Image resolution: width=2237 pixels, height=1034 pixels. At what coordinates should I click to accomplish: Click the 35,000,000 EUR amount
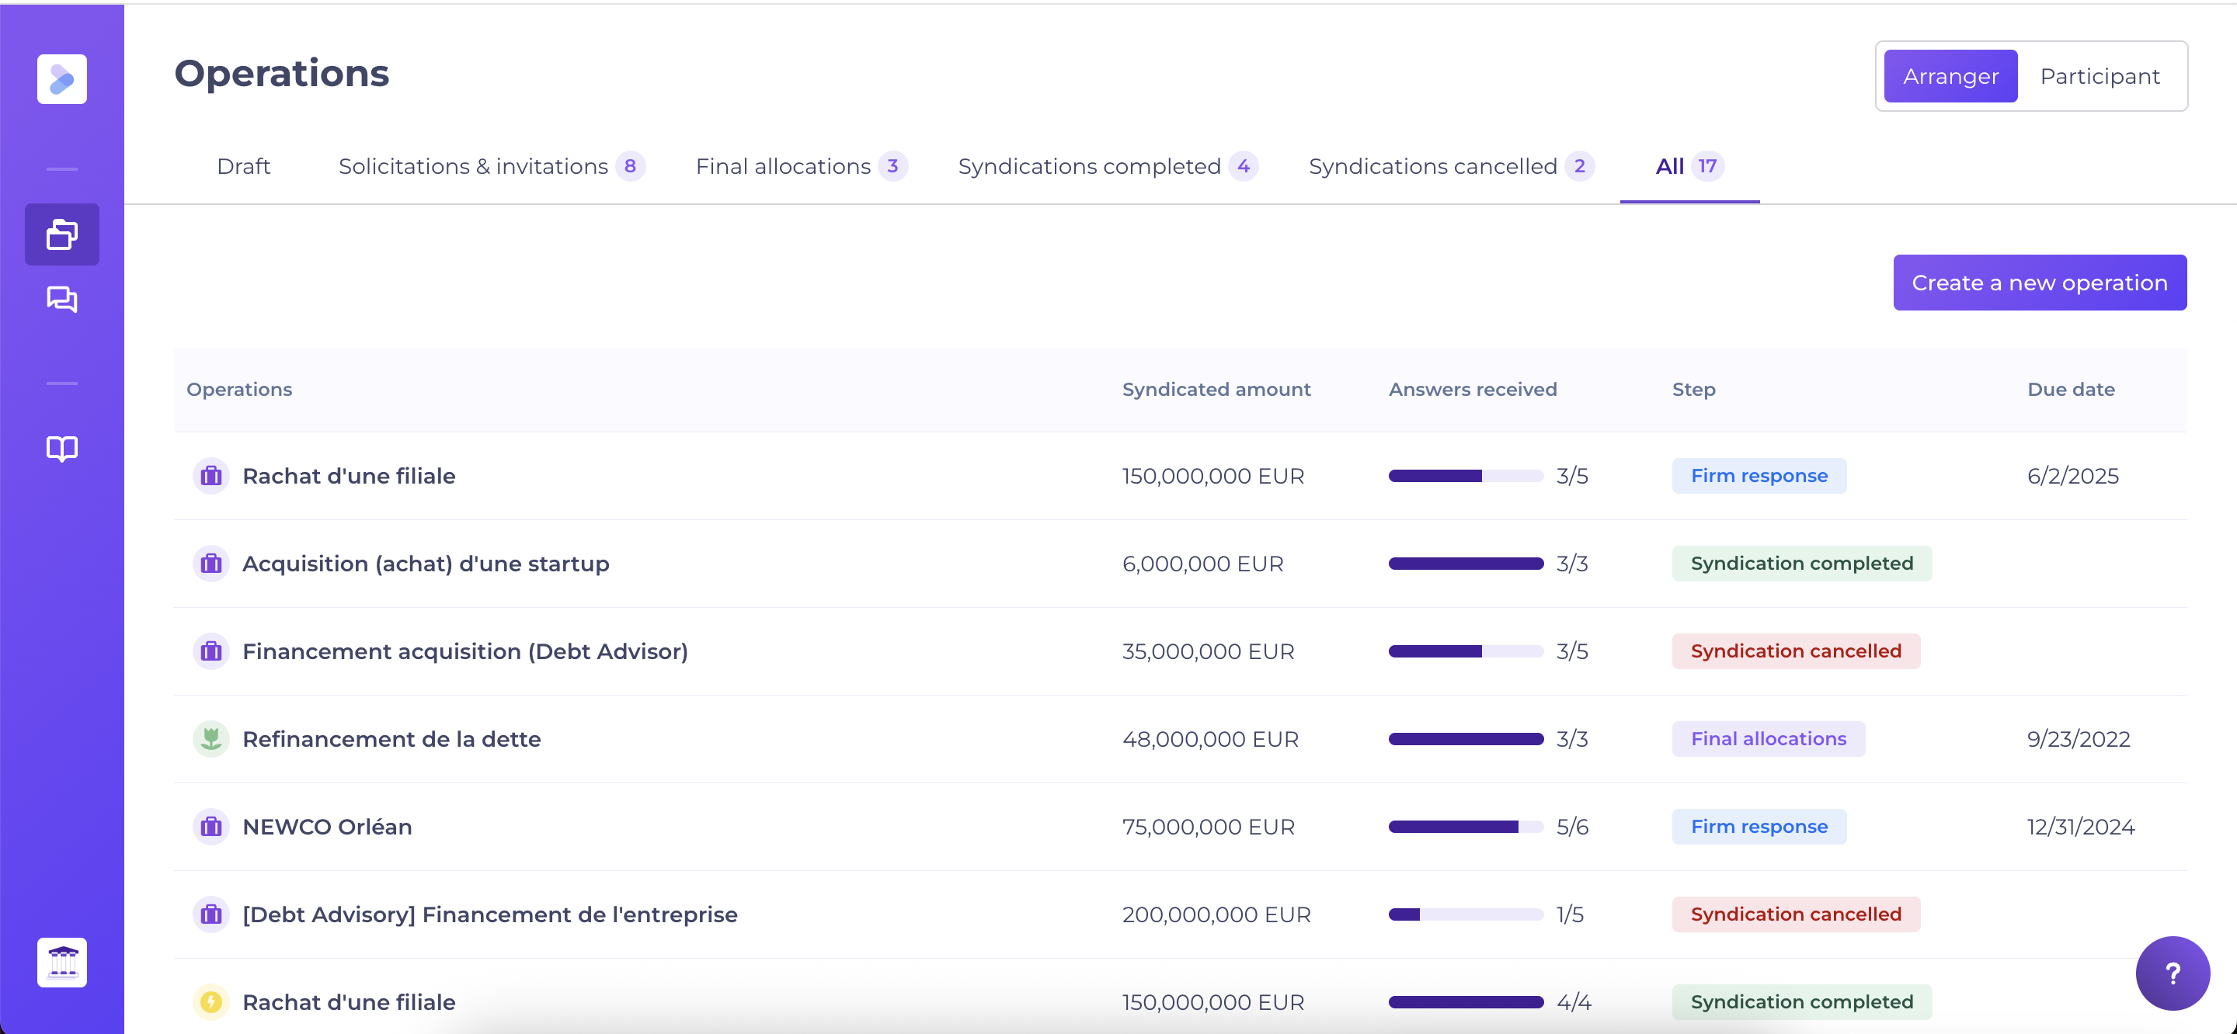pos(1208,651)
